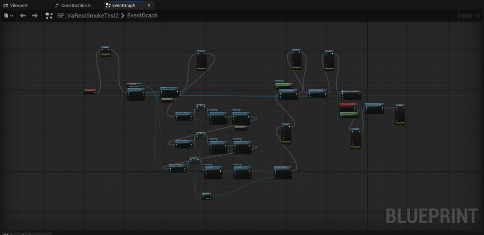
Task: Expand the breadcrumb chevron after BP_VaRestSmokeTest2
Action: (123, 16)
